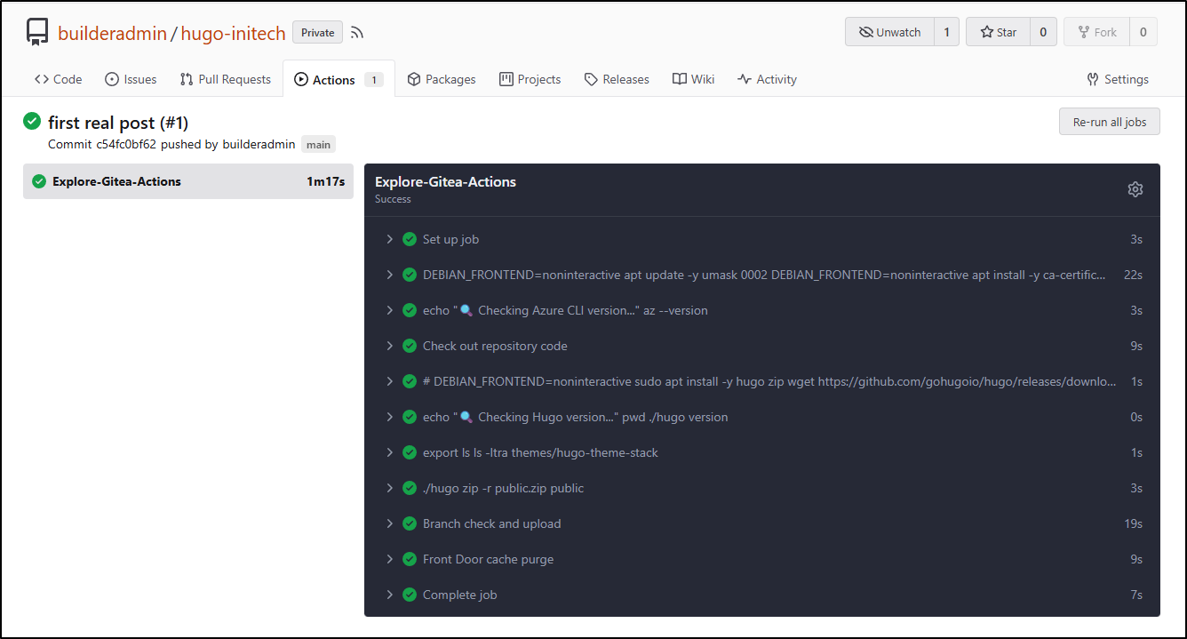The width and height of the screenshot is (1187, 639).
Task: Open commit c54fc0bf62 link
Action: pyautogui.click(x=126, y=144)
